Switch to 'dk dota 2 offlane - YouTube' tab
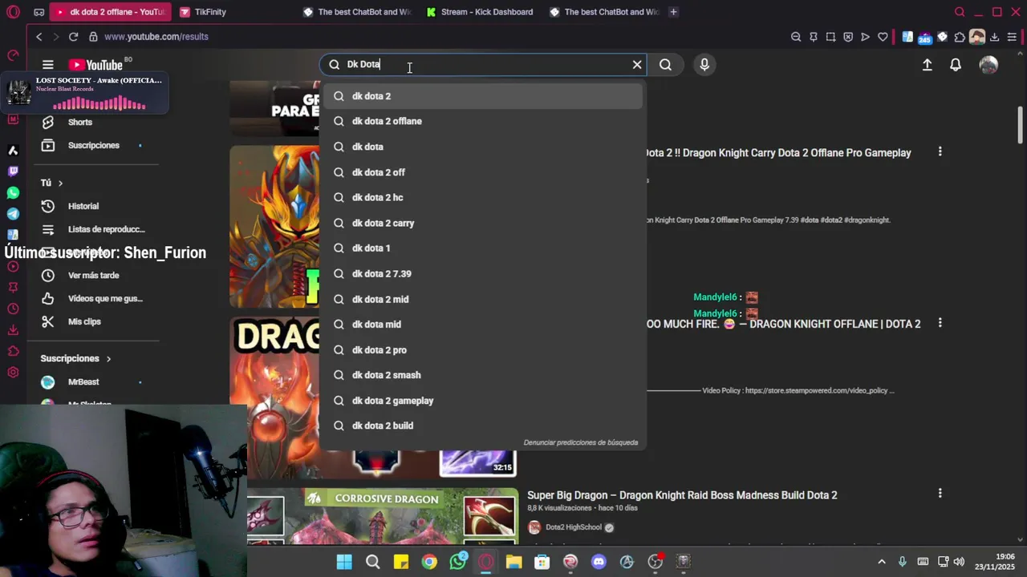 coord(110,12)
